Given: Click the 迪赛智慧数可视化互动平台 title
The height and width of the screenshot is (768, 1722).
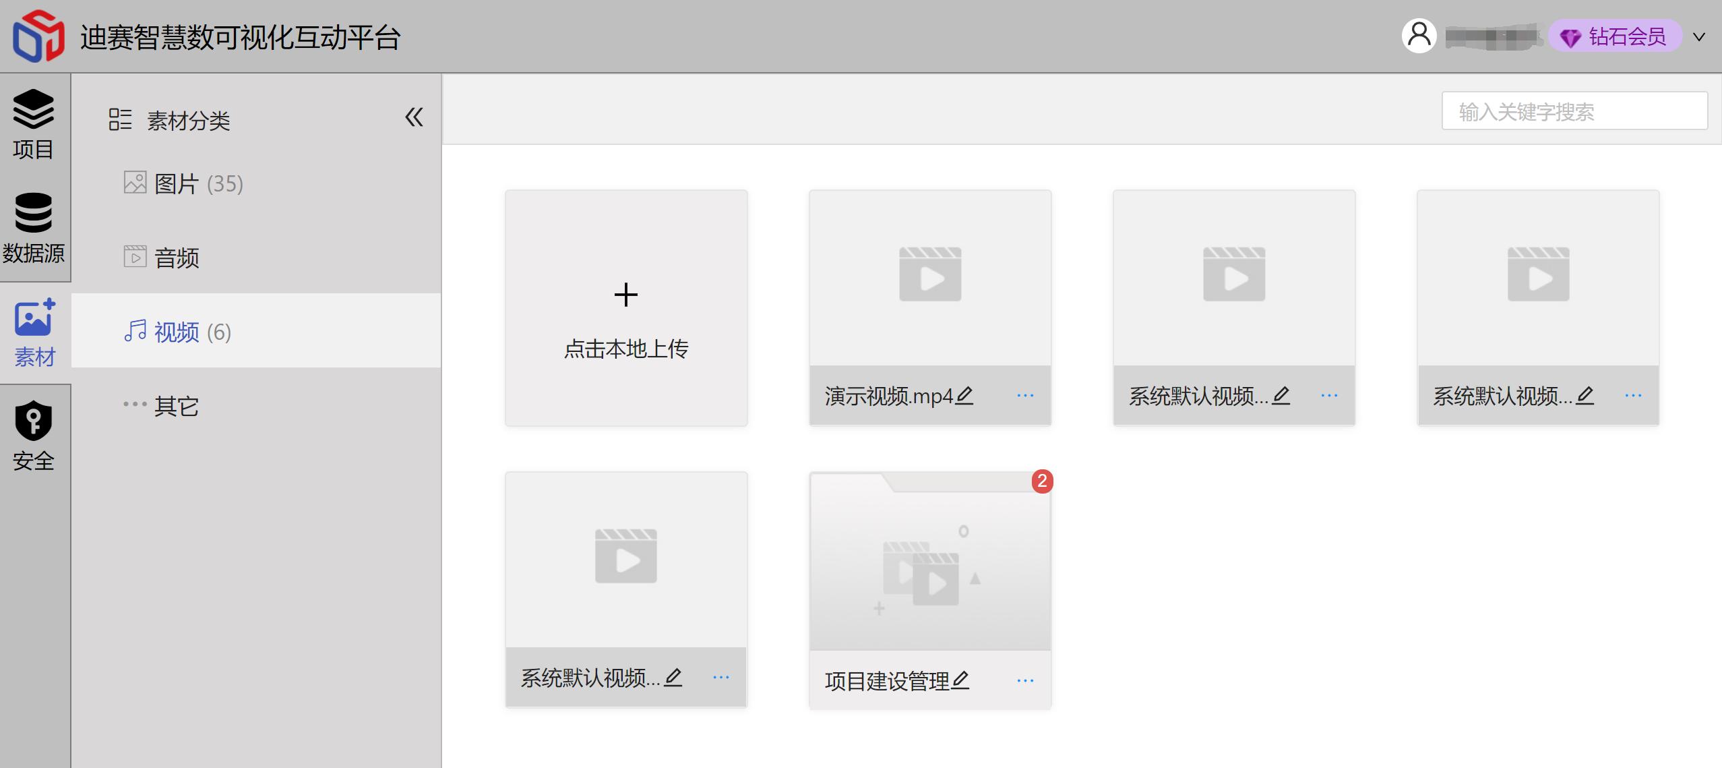Looking at the screenshot, I should coord(241,37).
